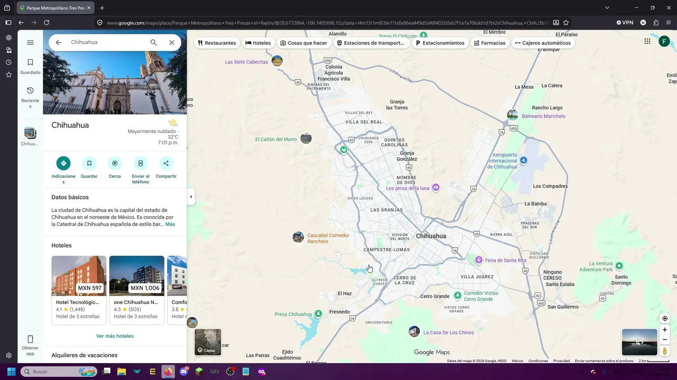Filter map by Restaurantes
Image resolution: width=677 pixels, height=380 pixels.
pyautogui.click(x=217, y=43)
